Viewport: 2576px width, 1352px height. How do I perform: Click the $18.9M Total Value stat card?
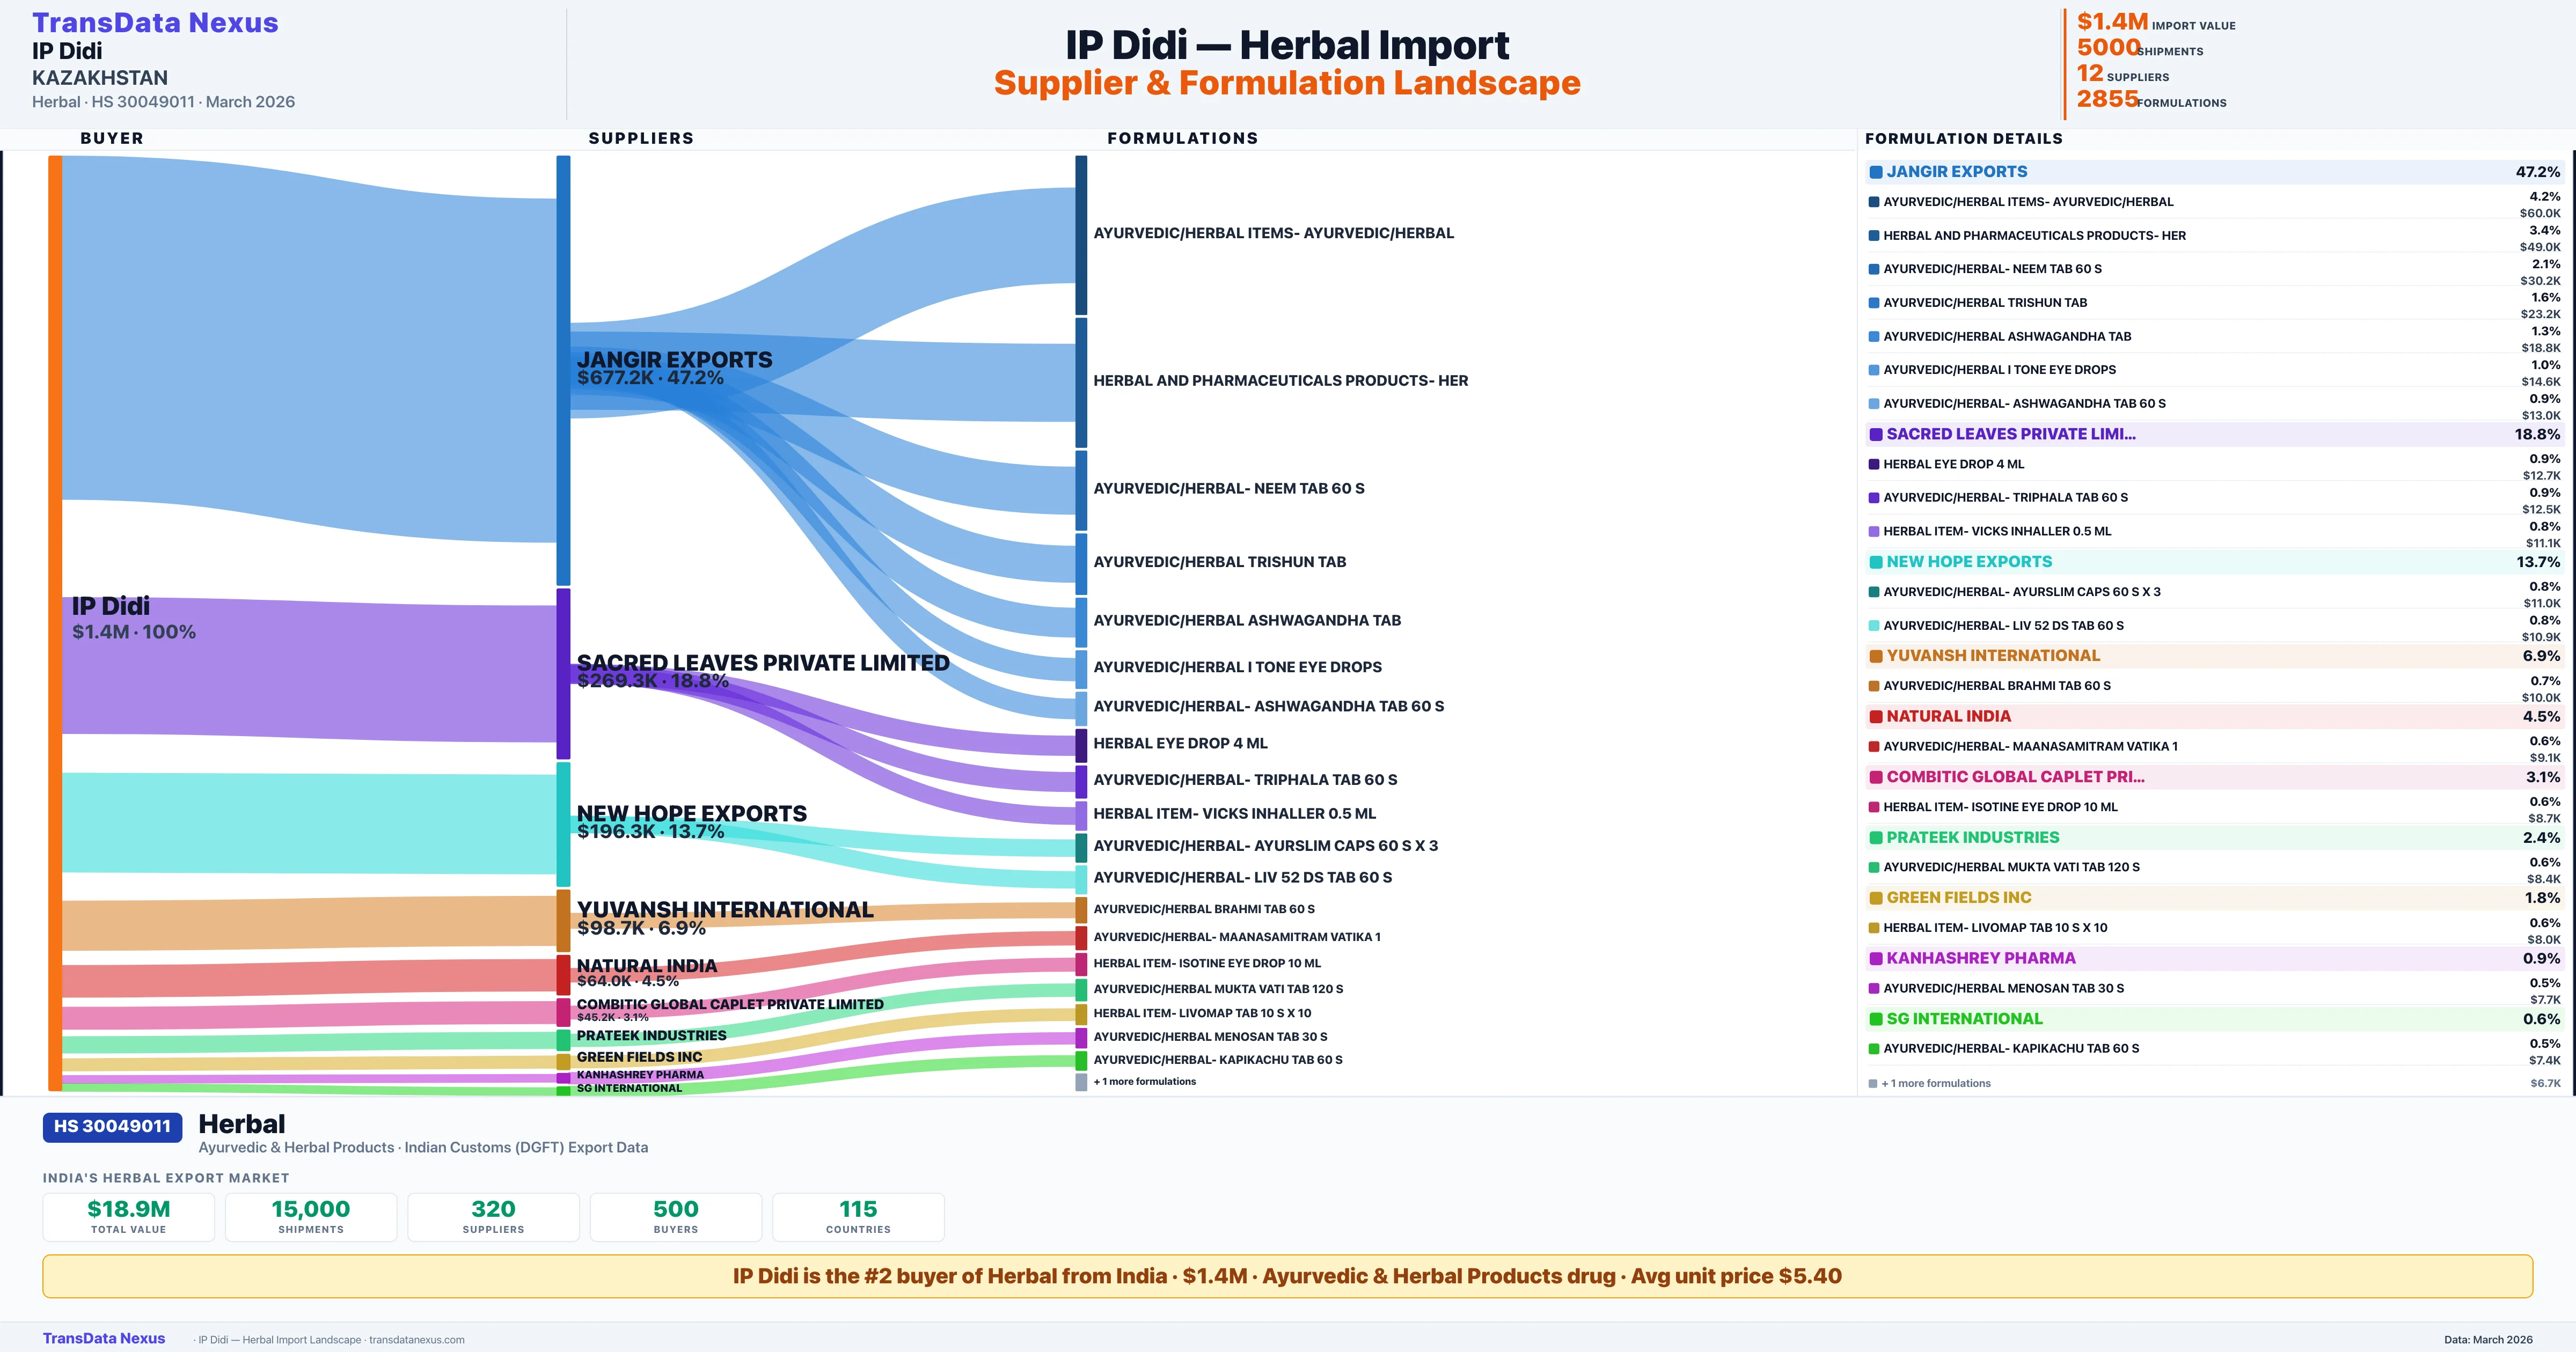(128, 1216)
